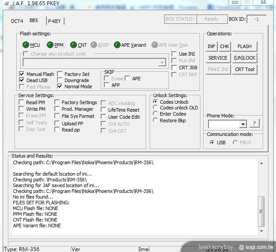This screenshot has height=252, width=276.
Task: Select the Codes Unlock radio button
Action: point(155,102)
